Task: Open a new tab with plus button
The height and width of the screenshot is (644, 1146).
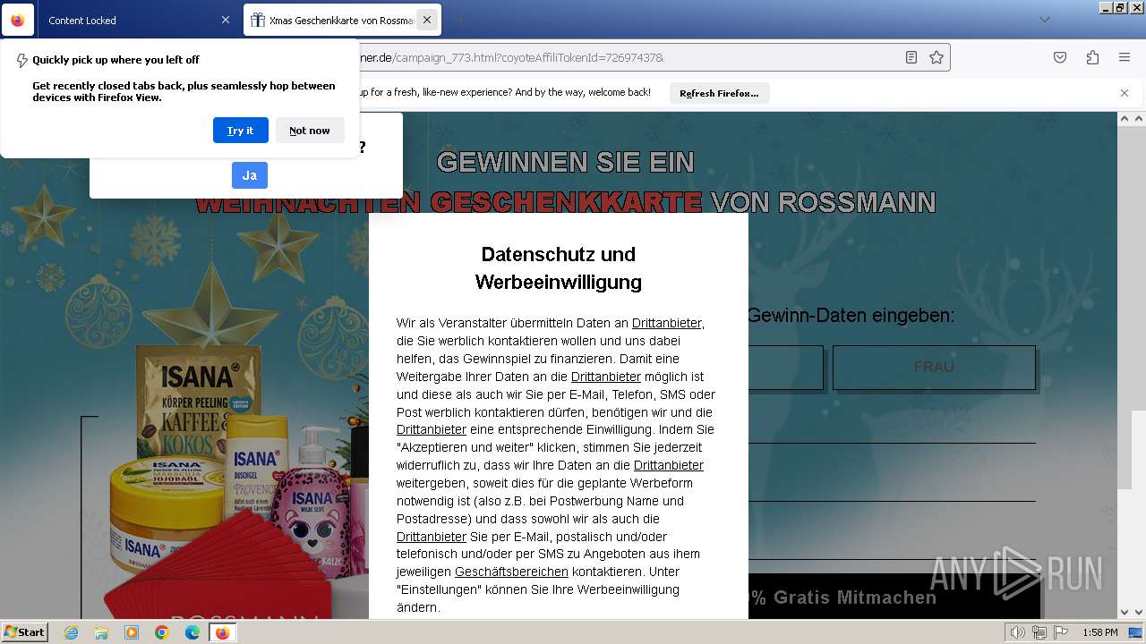Action: [461, 20]
